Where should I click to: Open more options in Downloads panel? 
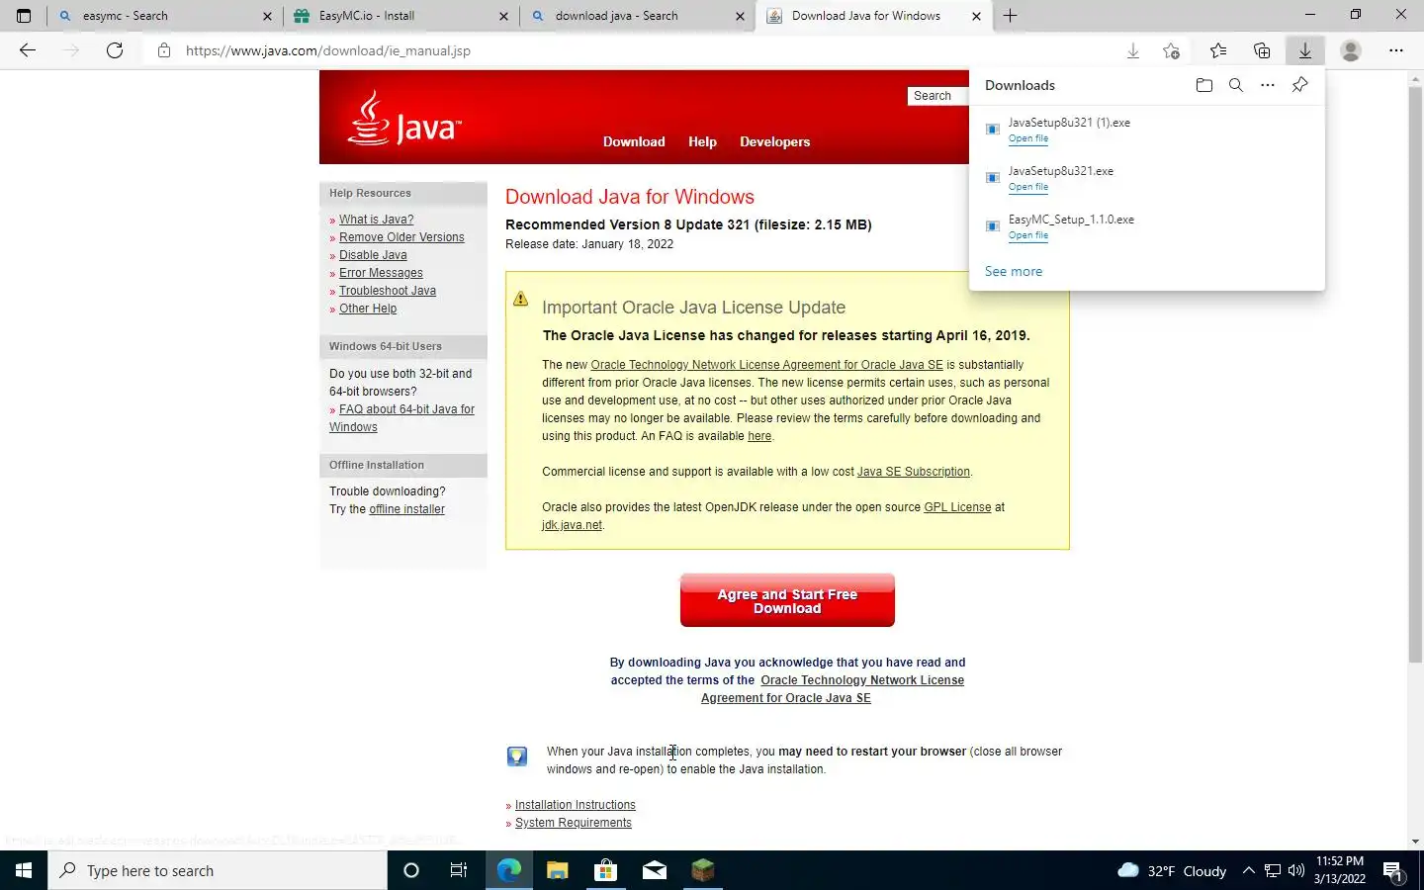tap(1268, 85)
